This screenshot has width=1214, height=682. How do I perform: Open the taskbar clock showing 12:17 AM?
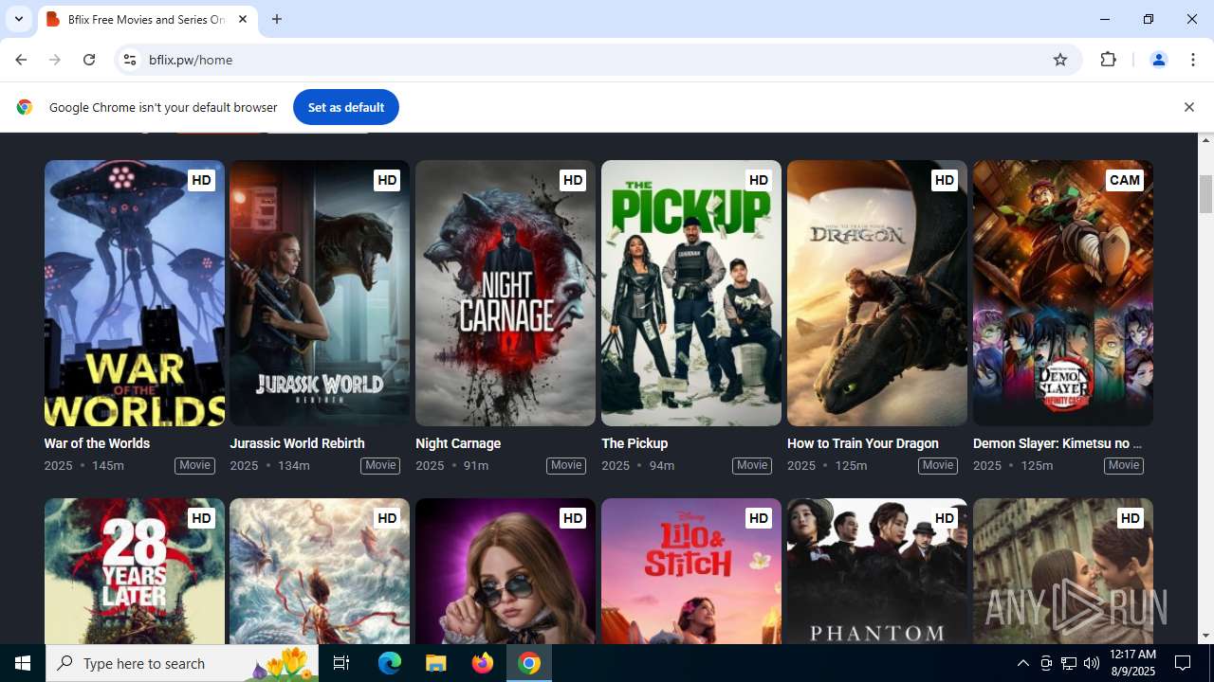[1132, 663]
